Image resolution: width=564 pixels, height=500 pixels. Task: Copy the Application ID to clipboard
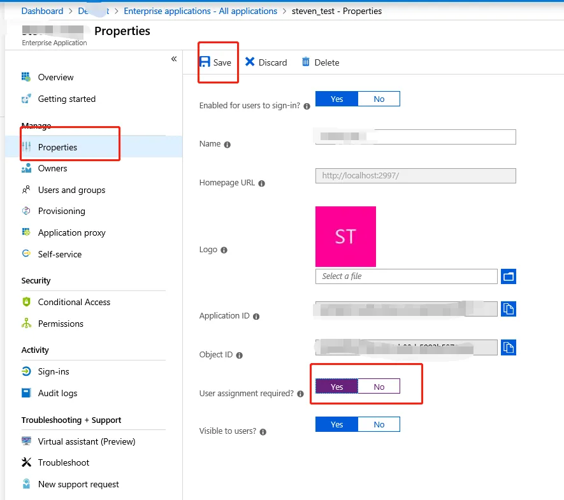(509, 309)
